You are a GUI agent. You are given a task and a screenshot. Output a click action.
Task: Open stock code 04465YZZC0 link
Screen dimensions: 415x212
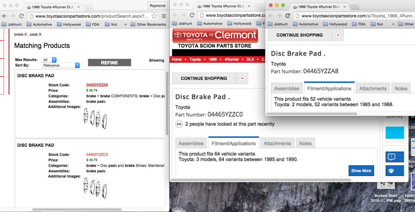click(x=97, y=155)
